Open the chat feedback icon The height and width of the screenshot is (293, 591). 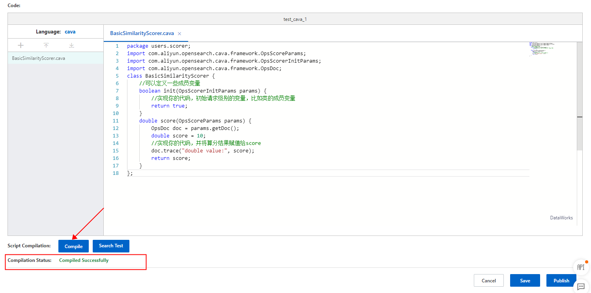(x=581, y=286)
